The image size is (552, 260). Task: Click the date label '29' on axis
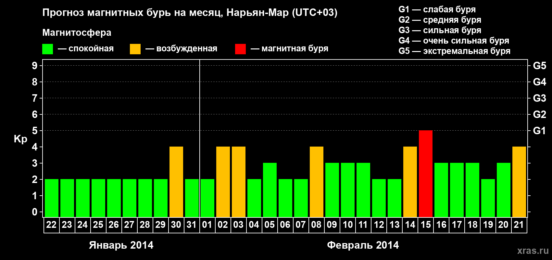click(160, 225)
